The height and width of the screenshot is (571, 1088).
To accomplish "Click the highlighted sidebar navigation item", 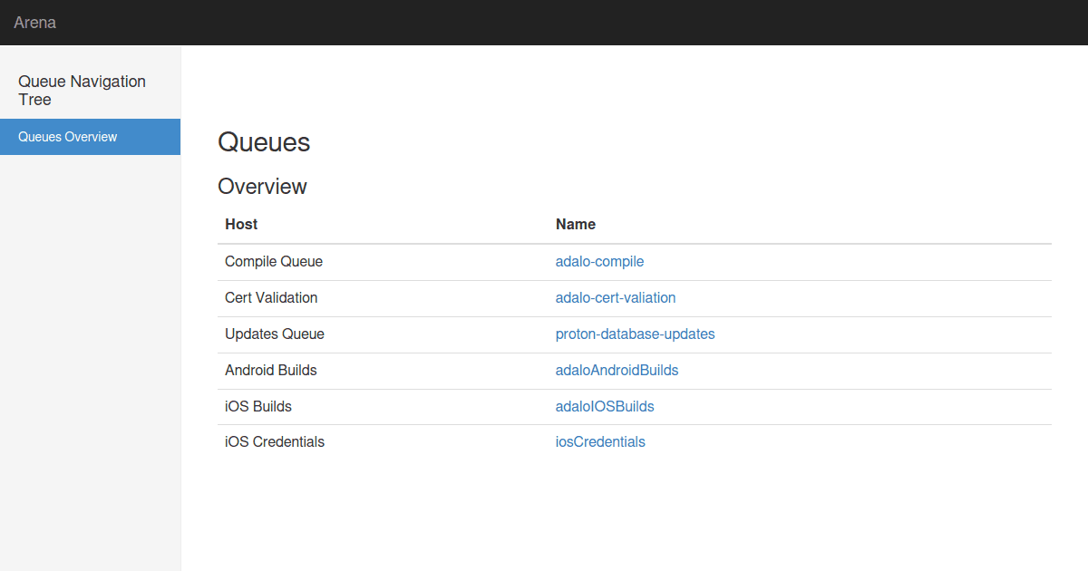I will (67, 136).
